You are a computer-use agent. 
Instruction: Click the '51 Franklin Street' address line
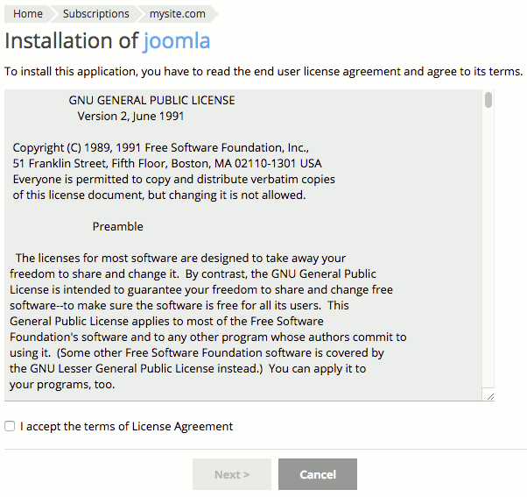[x=166, y=163]
